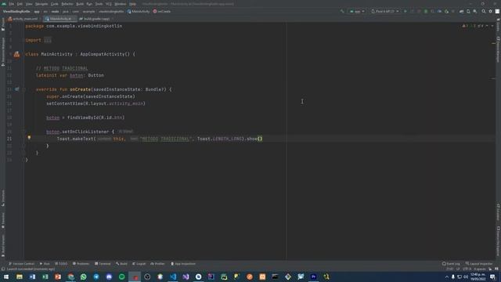Viewport: 501px width, 282px height.
Task: Open the View menu
Action: (29, 4)
